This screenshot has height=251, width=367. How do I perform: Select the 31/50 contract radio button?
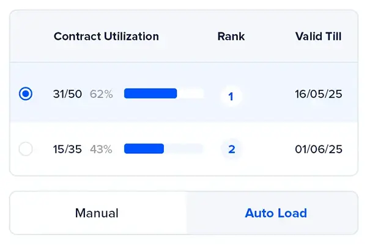click(26, 94)
